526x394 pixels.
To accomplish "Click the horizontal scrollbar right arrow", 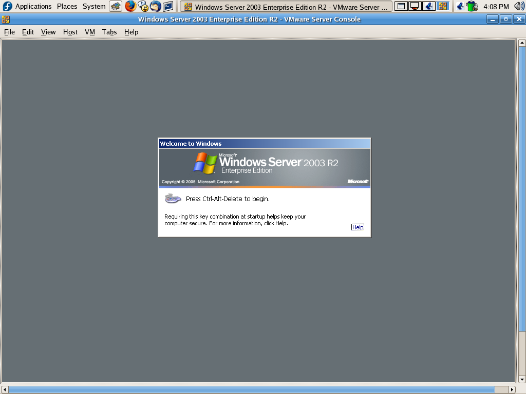I will [512, 390].
